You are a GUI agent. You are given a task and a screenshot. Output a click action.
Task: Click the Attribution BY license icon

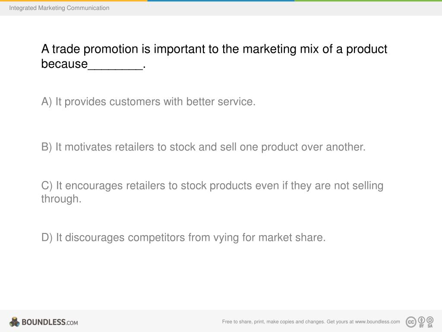(x=421, y=322)
